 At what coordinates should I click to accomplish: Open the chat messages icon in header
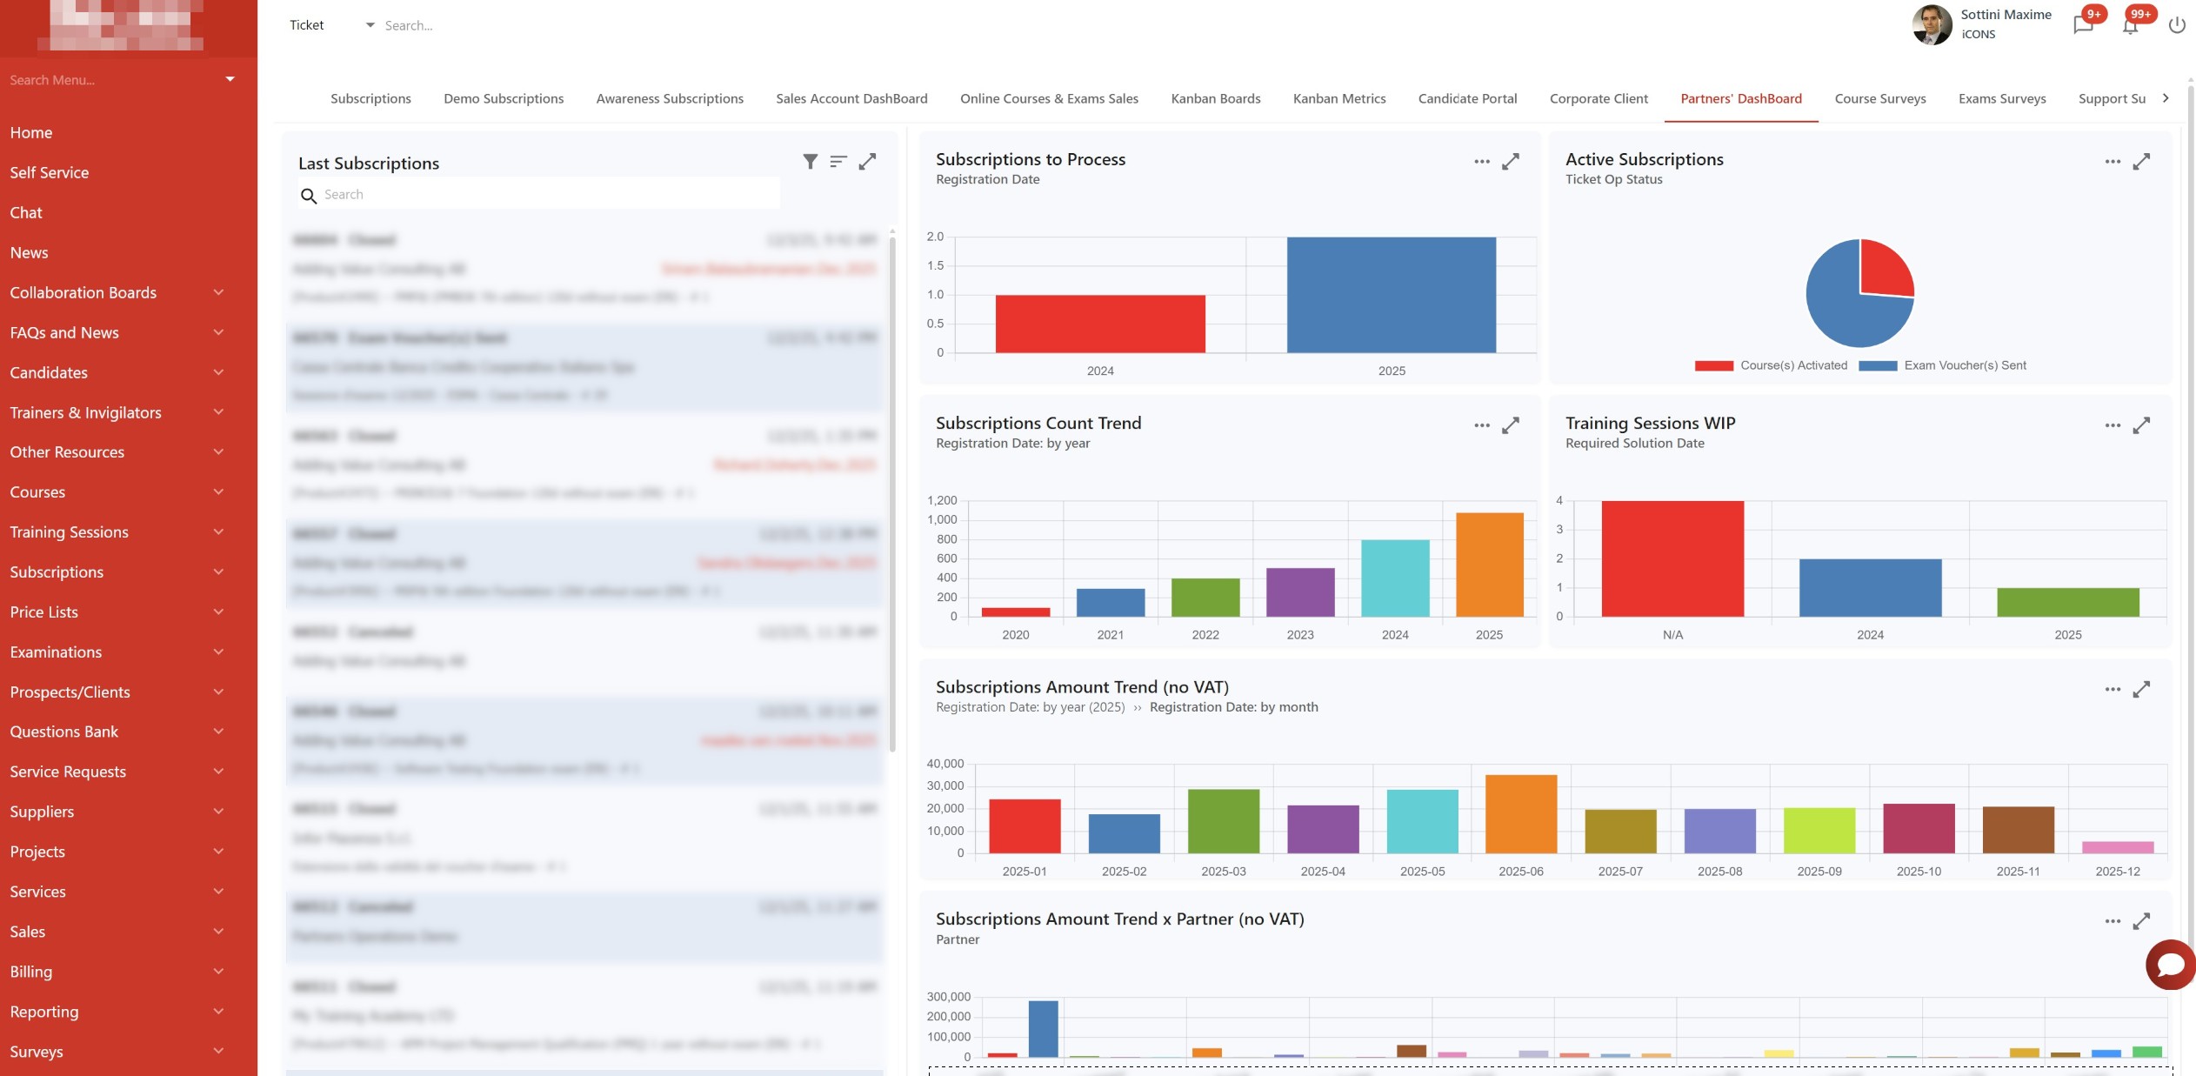pos(2083,25)
